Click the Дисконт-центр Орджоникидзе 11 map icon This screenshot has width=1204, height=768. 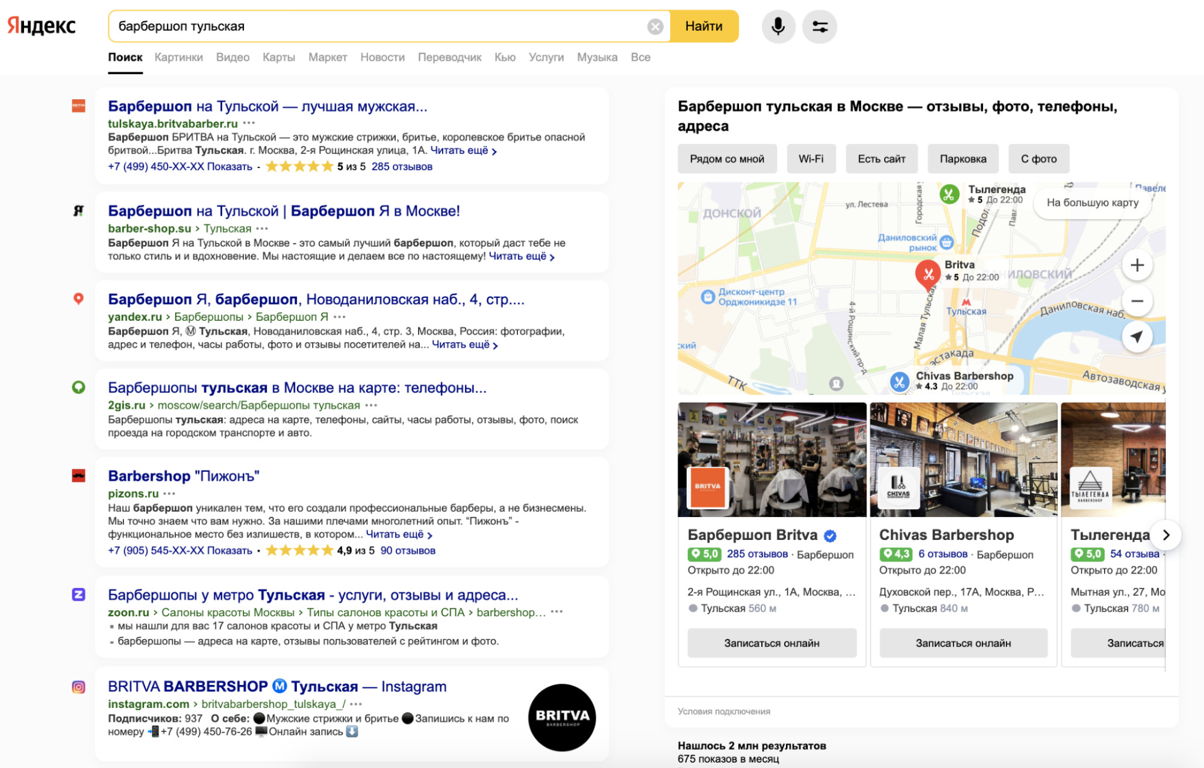click(708, 297)
